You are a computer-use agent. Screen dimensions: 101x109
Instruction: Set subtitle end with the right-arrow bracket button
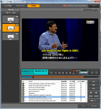(x=96, y=93)
